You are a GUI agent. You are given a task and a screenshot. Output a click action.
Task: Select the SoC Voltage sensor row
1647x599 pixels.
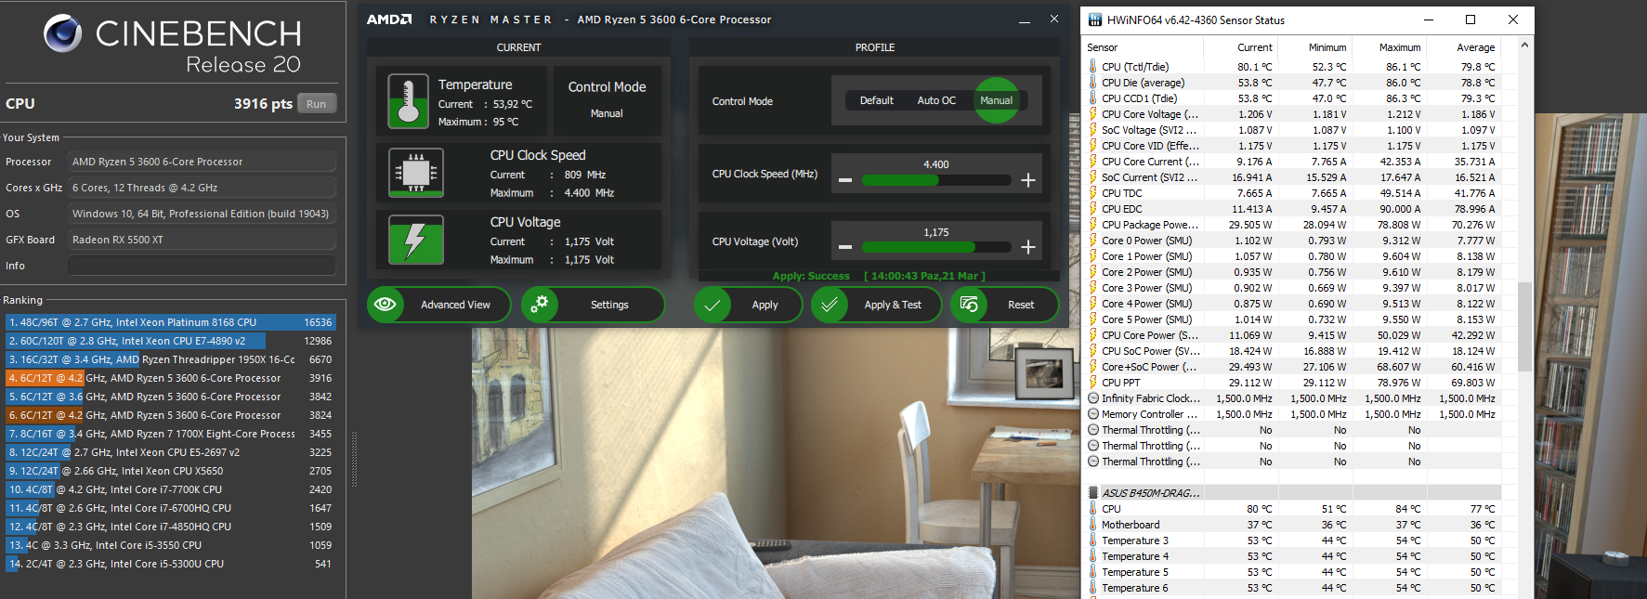click(x=1293, y=130)
